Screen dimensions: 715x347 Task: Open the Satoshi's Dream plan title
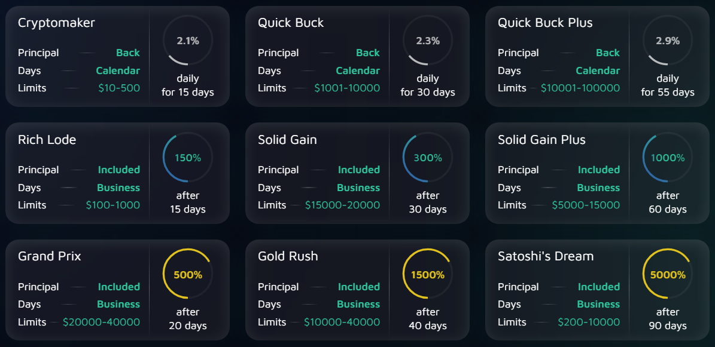click(x=546, y=256)
